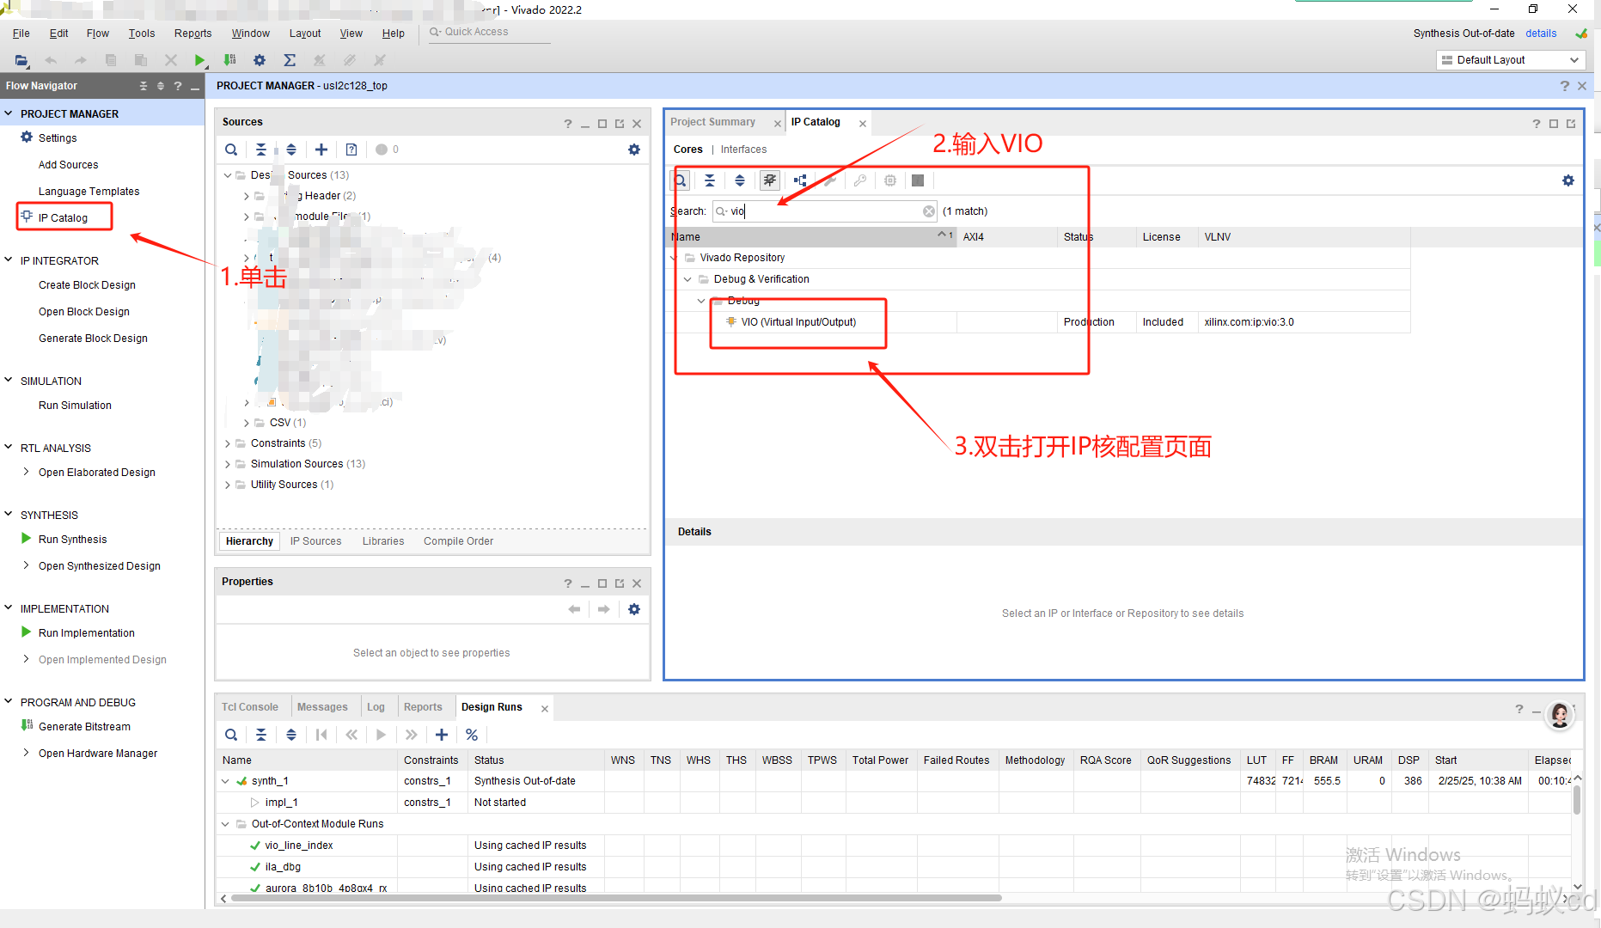Add new run with plus icon in Design Runs

tap(442, 735)
